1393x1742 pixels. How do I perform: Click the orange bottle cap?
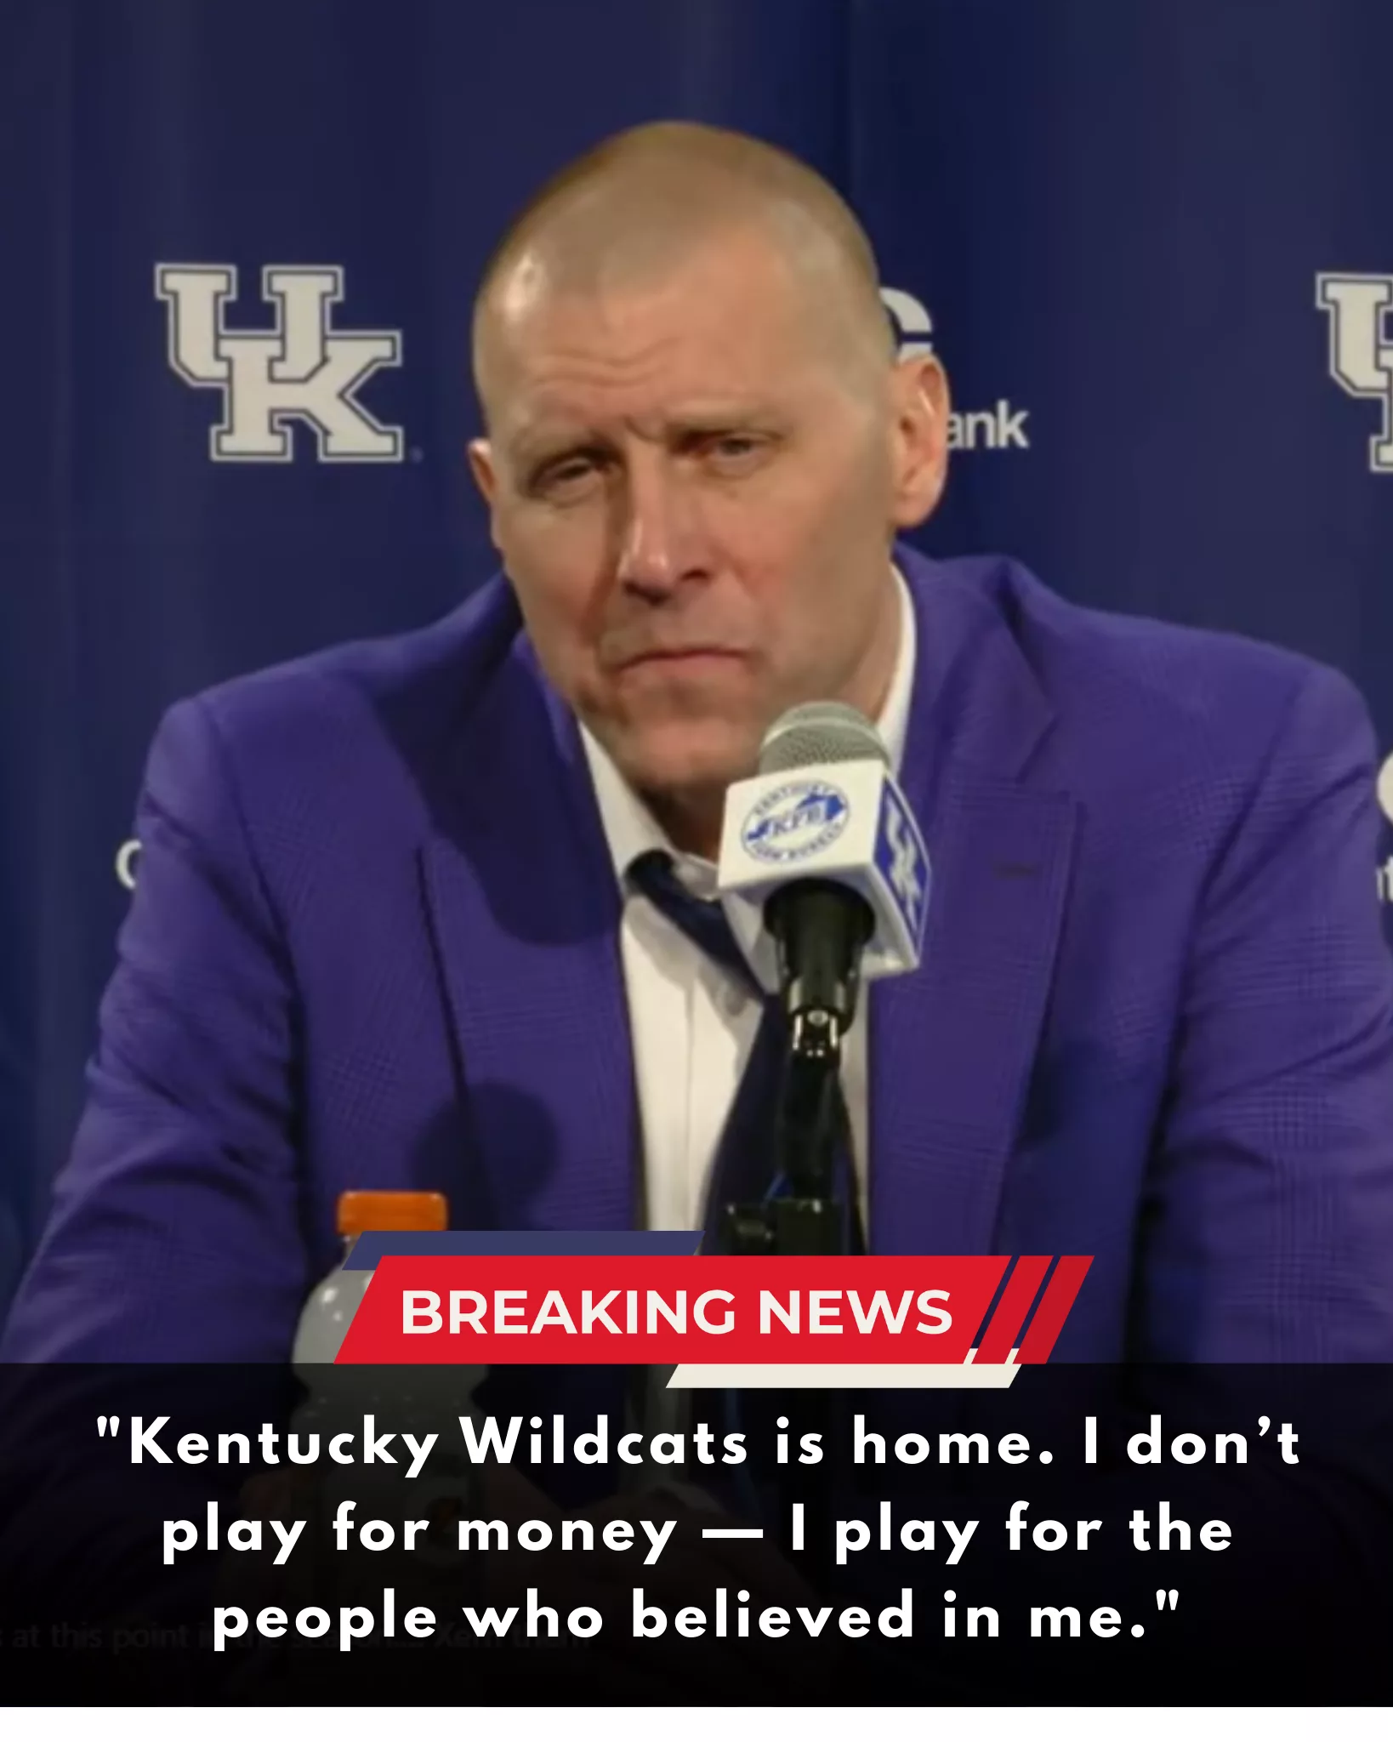(392, 1213)
